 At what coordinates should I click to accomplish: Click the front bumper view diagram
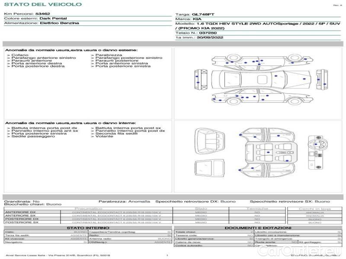click(200, 79)
